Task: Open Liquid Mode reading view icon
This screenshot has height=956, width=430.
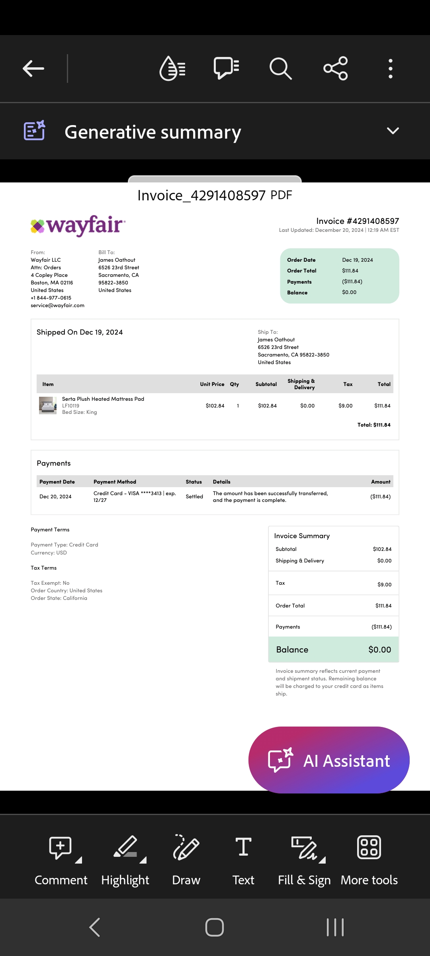Action: pos(172,69)
